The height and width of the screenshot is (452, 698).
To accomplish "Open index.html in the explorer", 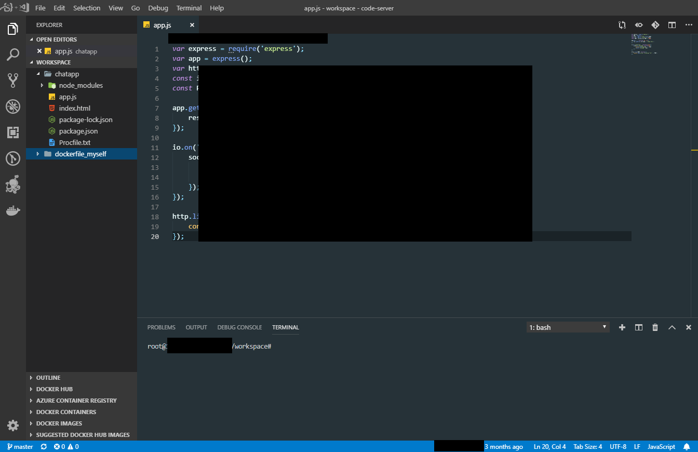I will (x=74, y=108).
